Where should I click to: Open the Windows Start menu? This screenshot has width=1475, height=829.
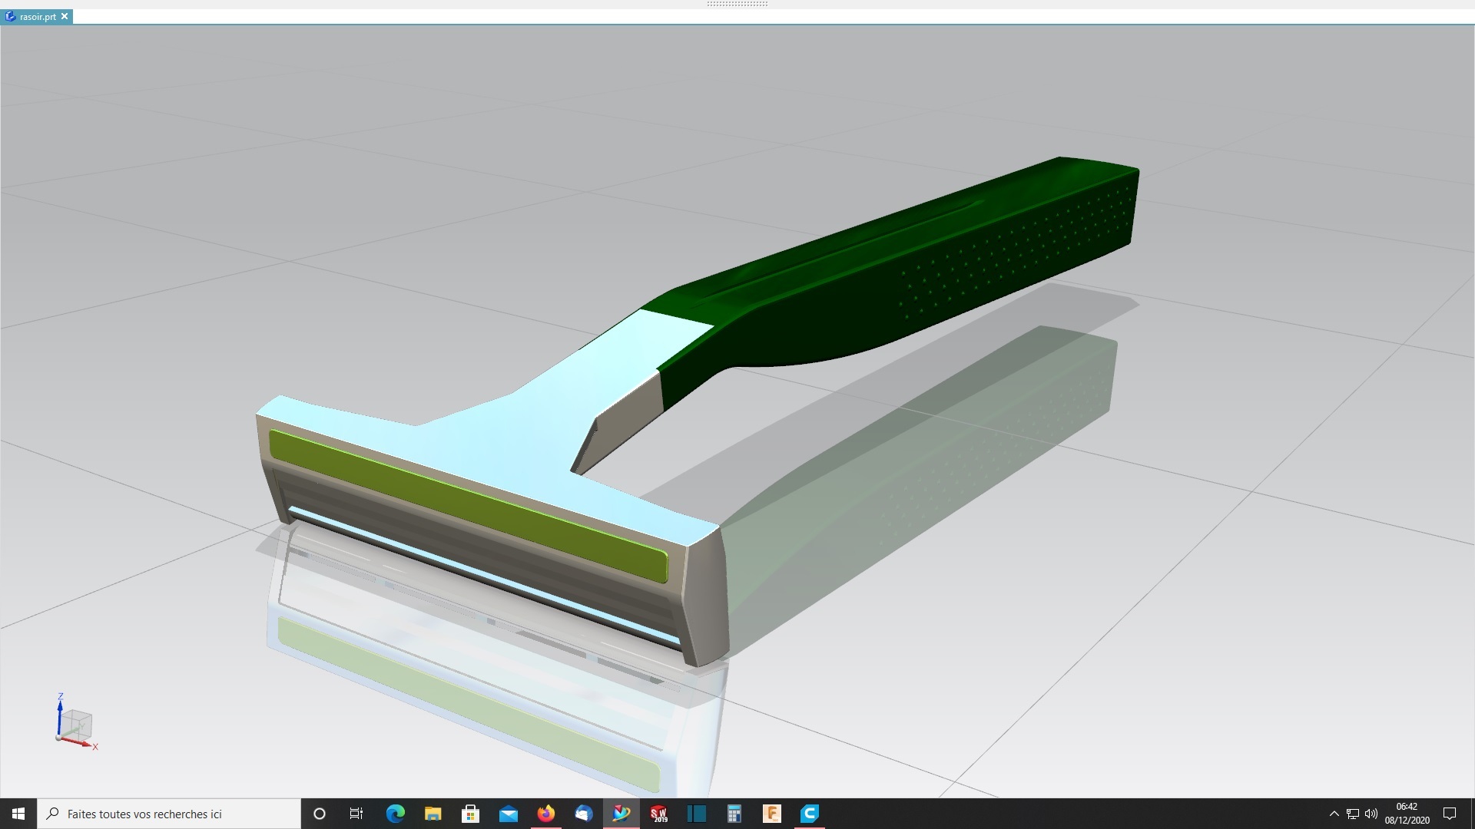click(x=18, y=814)
